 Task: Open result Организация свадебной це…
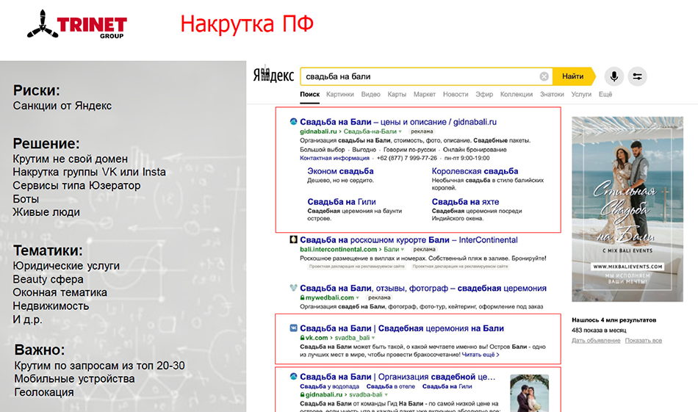pos(397,377)
